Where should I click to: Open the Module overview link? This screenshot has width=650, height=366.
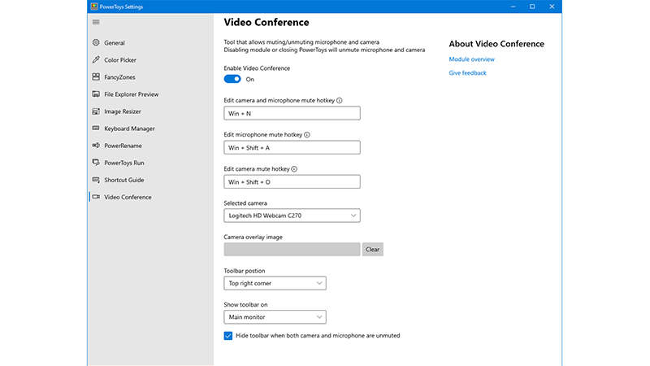tap(472, 59)
